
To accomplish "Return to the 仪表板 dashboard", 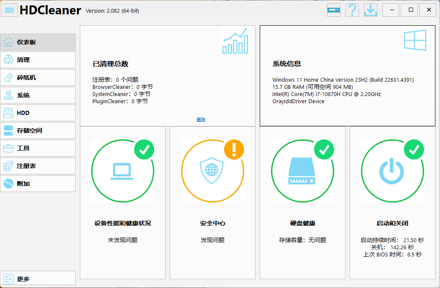I will pos(38,42).
